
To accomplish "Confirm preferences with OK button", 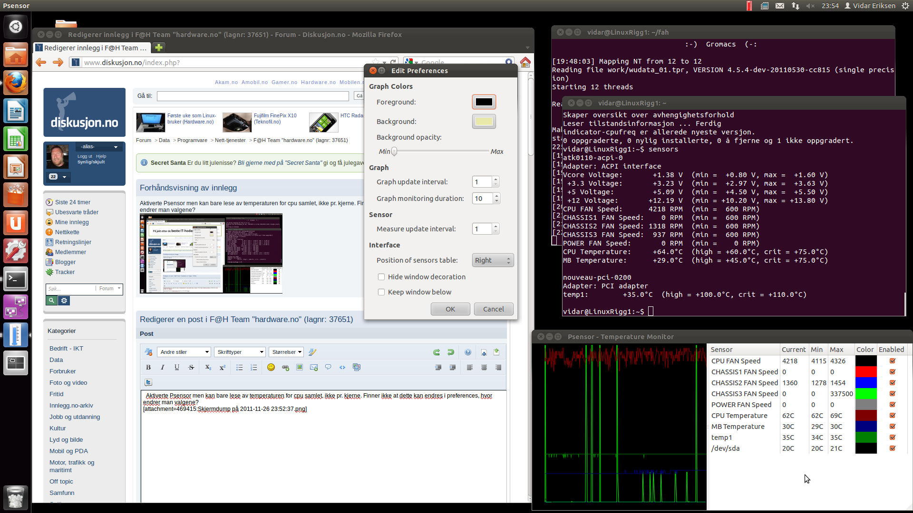I will tap(450, 309).
